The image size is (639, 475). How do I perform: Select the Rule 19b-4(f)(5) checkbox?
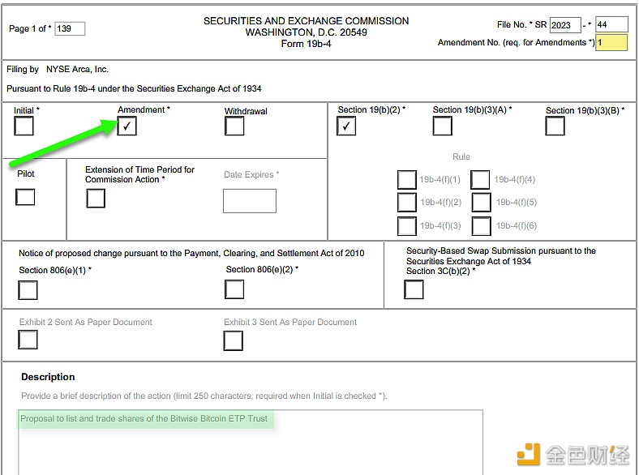[482, 203]
